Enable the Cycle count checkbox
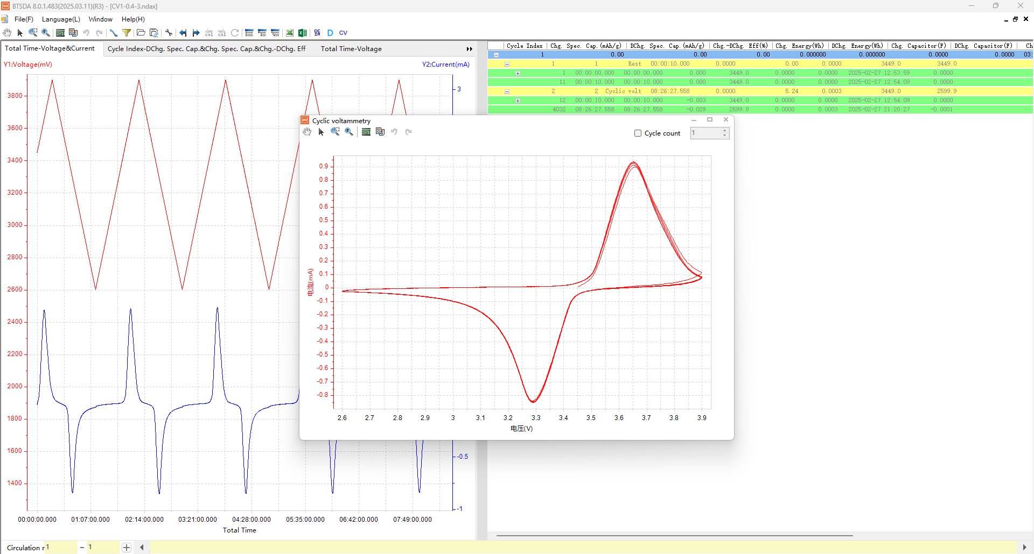This screenshot has height=554, width=1034. pyautogui.click(x=638, y=133)
